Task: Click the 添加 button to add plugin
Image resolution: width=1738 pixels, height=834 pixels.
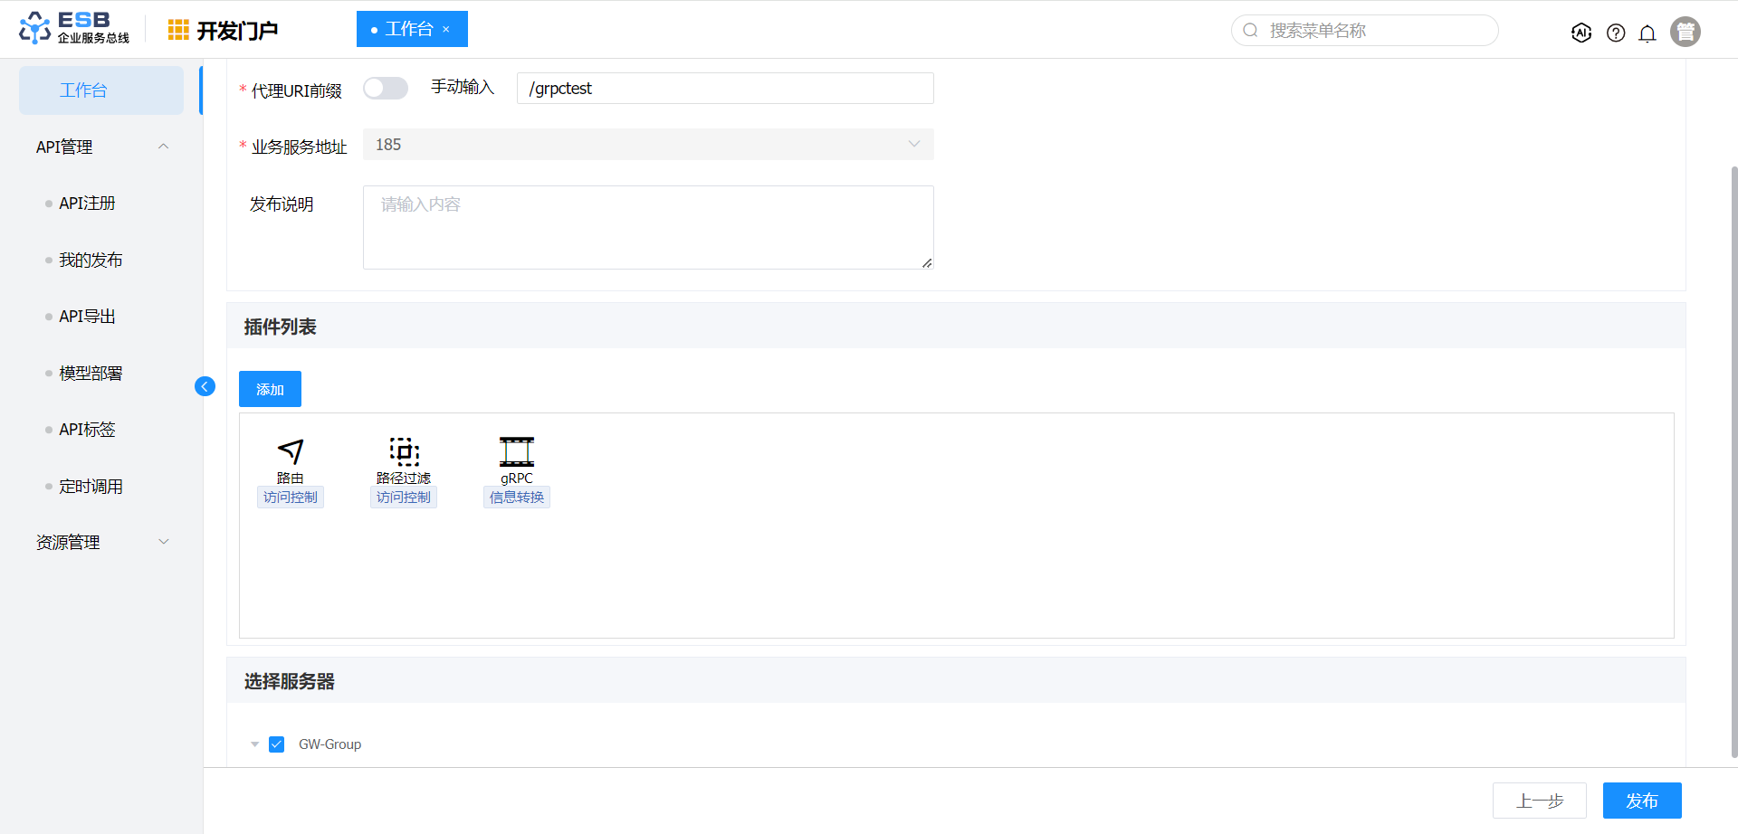Action: click(x=270, y=389)
